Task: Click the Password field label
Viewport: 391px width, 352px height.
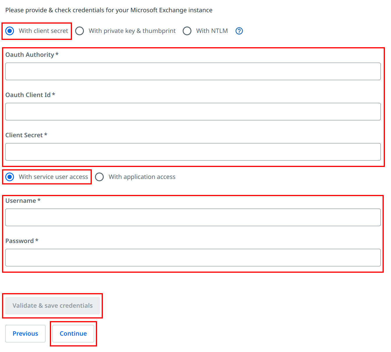Action: tap(20, 241)
